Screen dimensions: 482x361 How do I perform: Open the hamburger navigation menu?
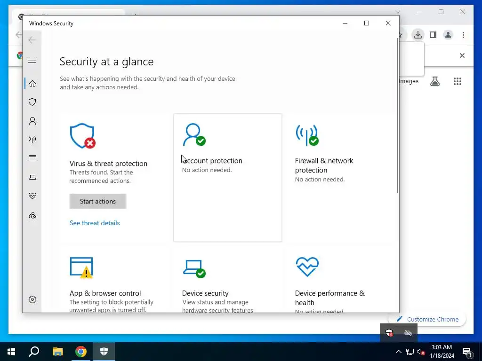tap(32, 61)
